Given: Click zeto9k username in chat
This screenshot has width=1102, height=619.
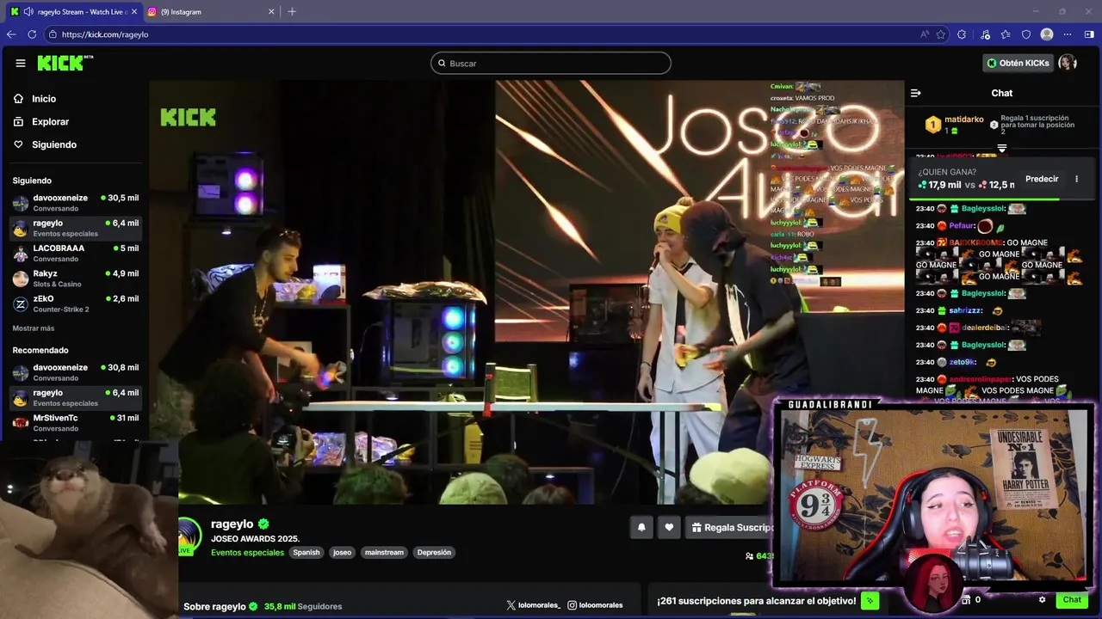Looking at the screenshot, I should coord(963,362).
